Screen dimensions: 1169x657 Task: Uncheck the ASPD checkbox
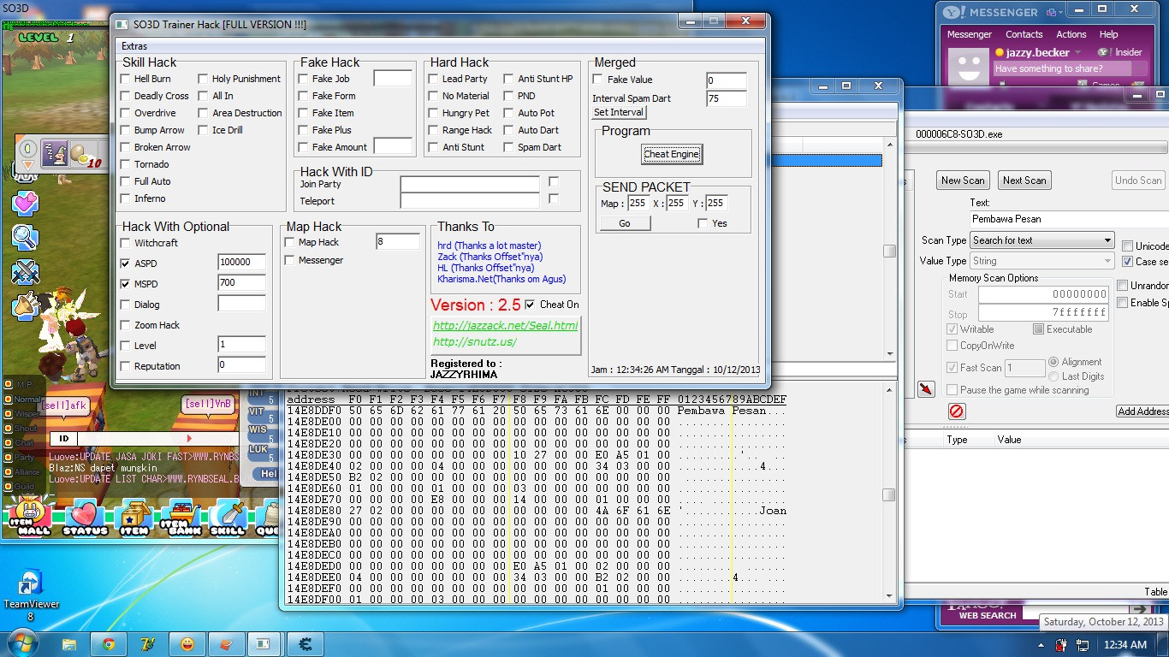(x=126, y=263)
